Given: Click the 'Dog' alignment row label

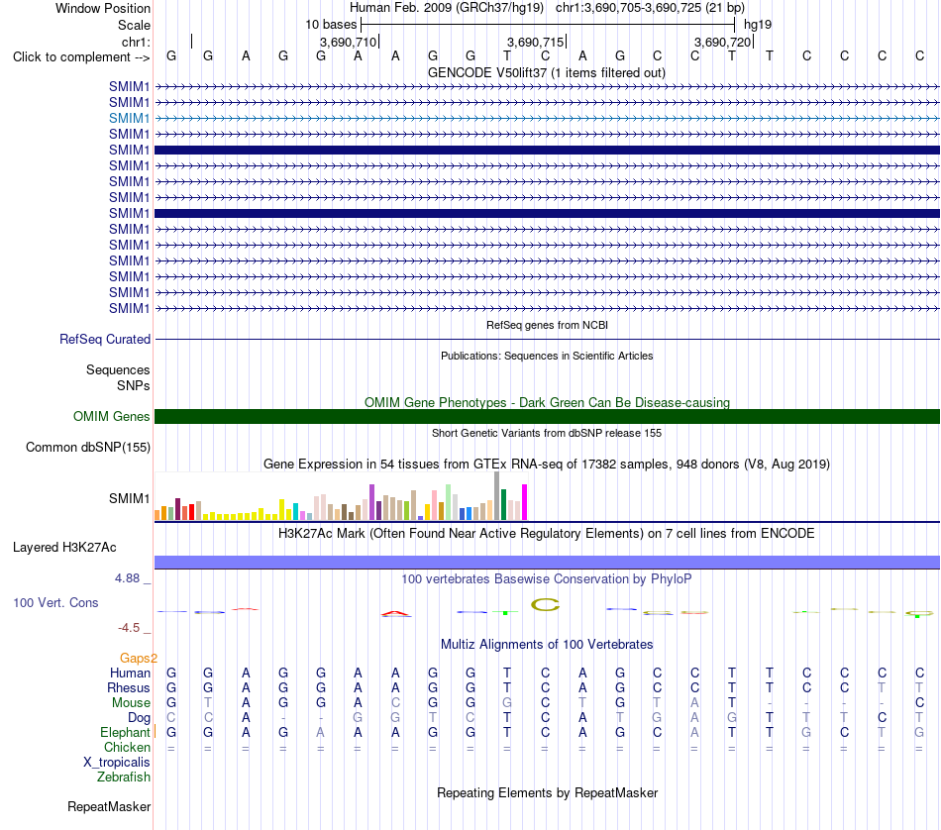Looking at the screenshot, I should 140,718.
